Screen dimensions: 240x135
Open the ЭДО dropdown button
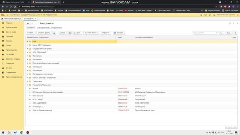tap(77, 33)
